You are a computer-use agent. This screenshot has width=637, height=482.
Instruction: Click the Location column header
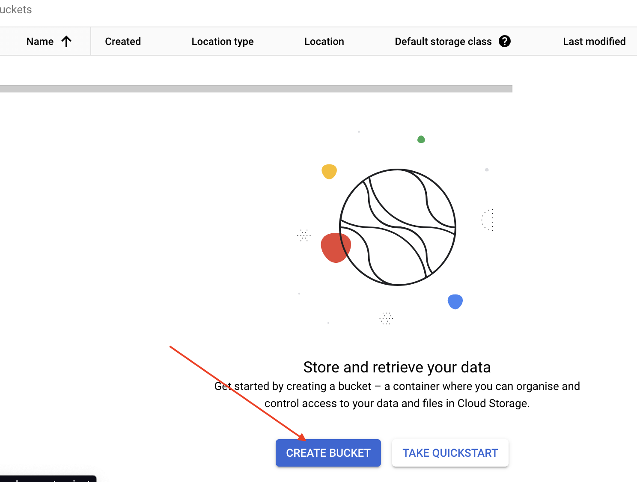coord(324,42)
